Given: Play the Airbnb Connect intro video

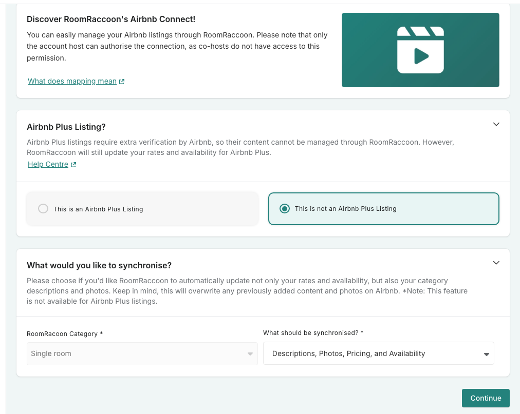Looking at the screenshot, I should point(420,50).
